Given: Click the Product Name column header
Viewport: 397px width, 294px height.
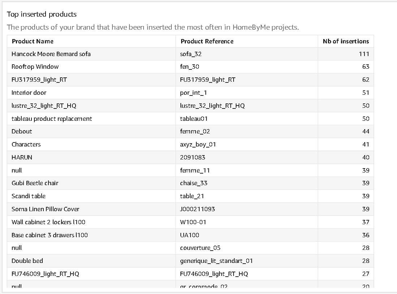Looking at the screenshot, I should 33,41.
